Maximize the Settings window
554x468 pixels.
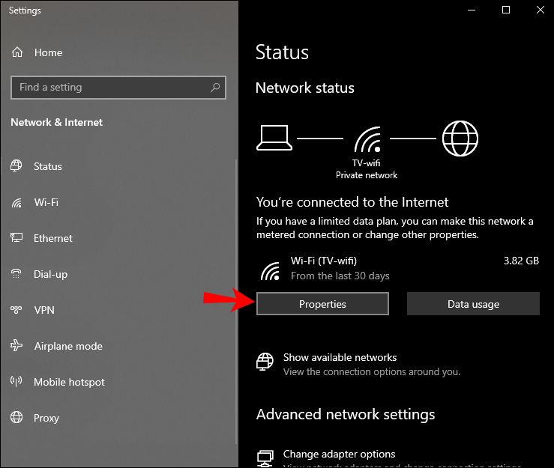pyautogui.click(x=506, y=10)
